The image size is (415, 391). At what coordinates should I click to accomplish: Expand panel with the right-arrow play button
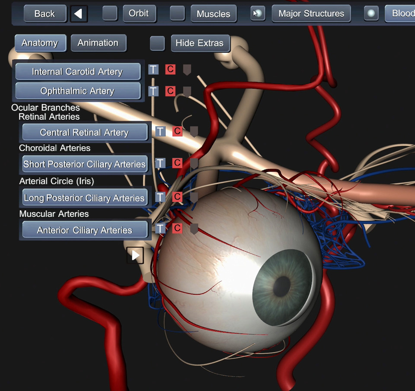135,255
